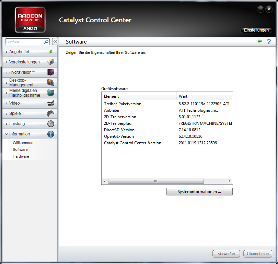This screenshot has width=278, height=264.
Task: Click value 7.14.10.0812
Action: pyautogui.click(x=189, y=130)
